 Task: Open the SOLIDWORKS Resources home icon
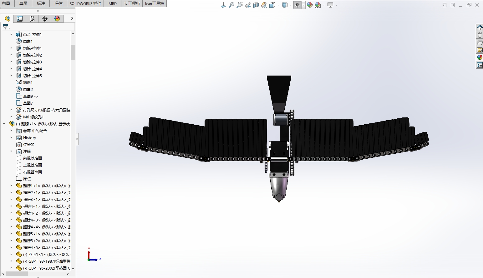pos(480,27)
